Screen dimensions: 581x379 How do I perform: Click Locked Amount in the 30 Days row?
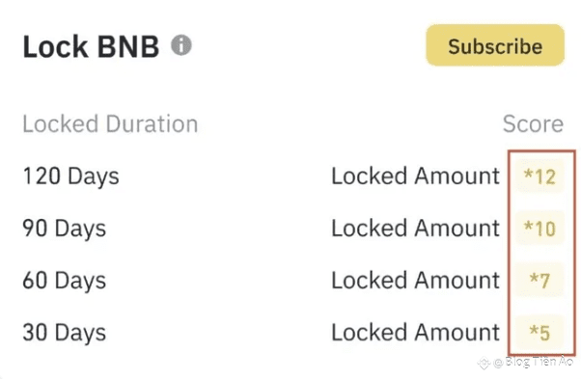pyautogui.click(x=415, y=333)
